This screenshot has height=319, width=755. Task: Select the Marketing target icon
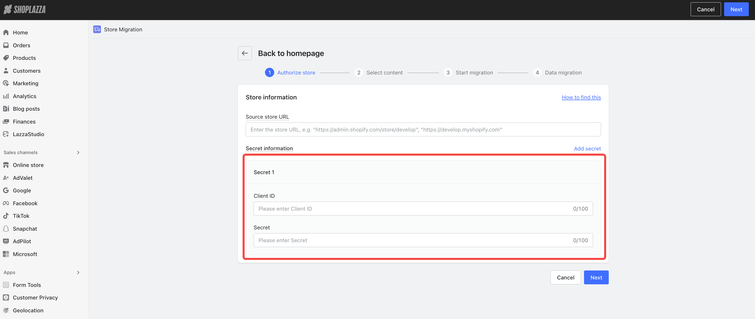coord(6,83)
